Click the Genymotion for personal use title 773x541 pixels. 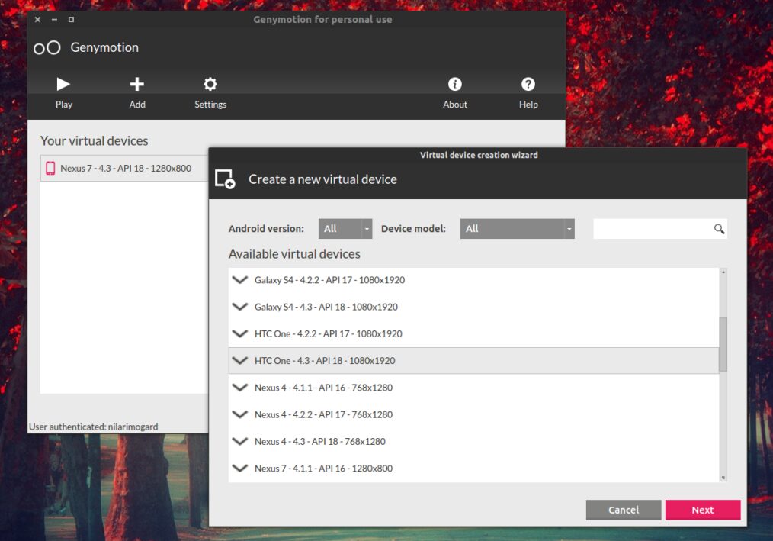323,20
